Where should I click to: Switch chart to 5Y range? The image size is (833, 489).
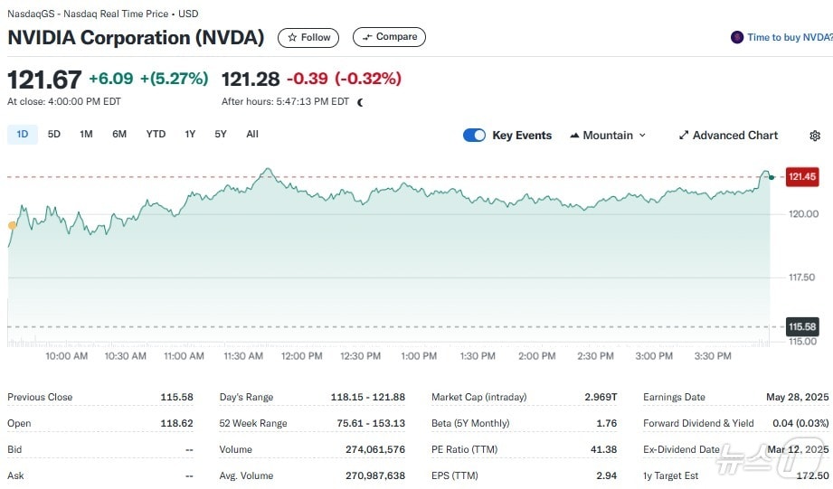pyautogui.click(x=221, y=135)
